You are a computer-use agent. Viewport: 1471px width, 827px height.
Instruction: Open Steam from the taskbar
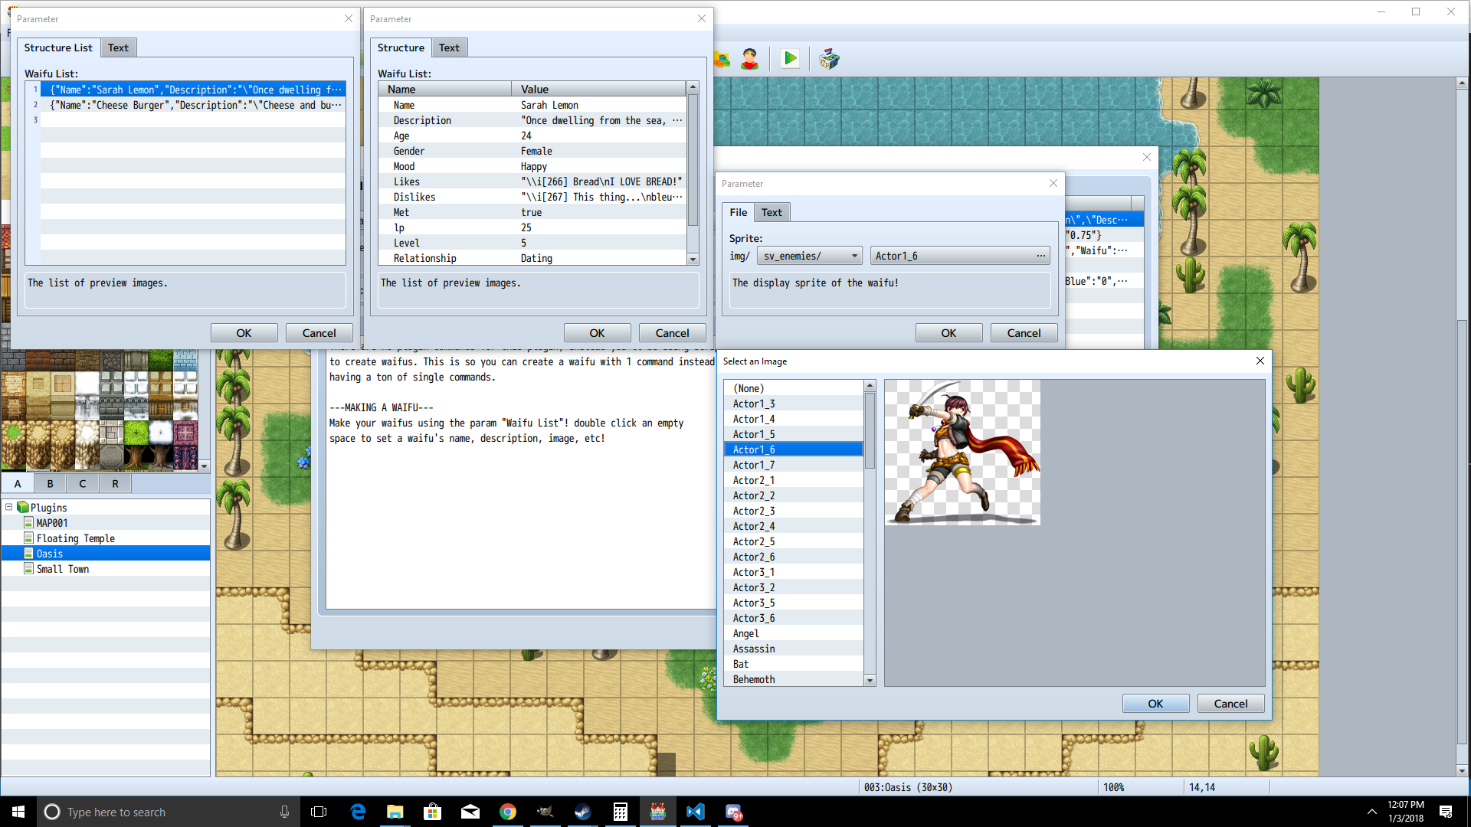click(582, 812)
